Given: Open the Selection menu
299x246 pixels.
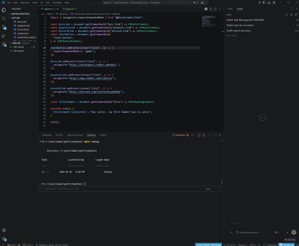Looking at the screenshot, I should coord(25,3).
